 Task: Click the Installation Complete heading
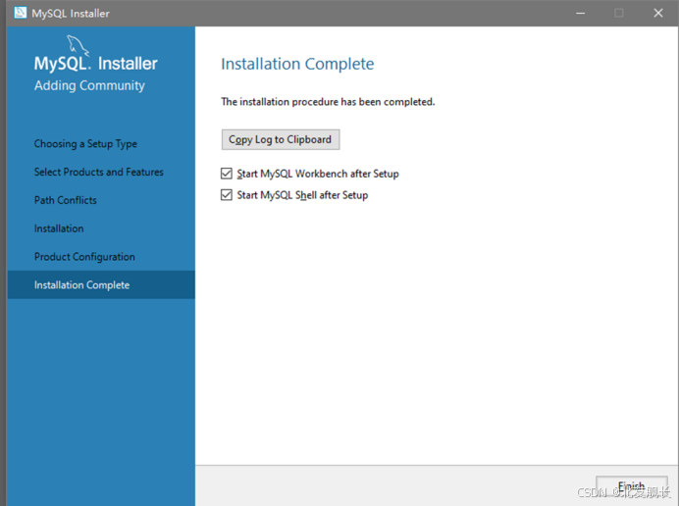point(297,64)
